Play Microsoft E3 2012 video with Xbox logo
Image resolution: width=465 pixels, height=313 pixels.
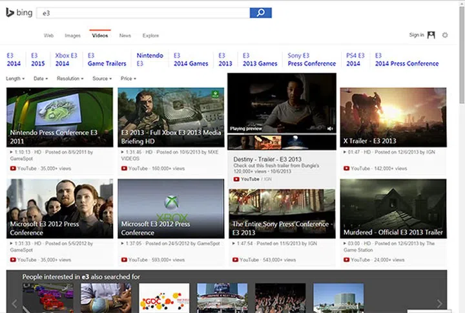170,208
